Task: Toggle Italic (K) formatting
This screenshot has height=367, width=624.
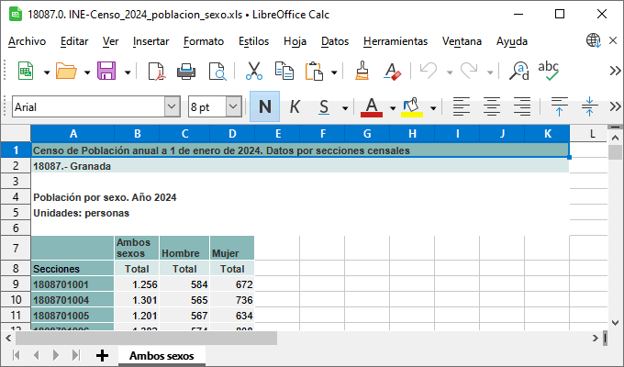Action: (x=295, y=106)
